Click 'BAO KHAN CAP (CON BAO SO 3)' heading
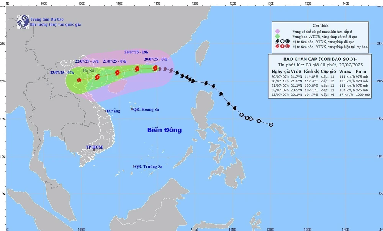383x231 pixels. pyautogui.click(x=320, y=59)
